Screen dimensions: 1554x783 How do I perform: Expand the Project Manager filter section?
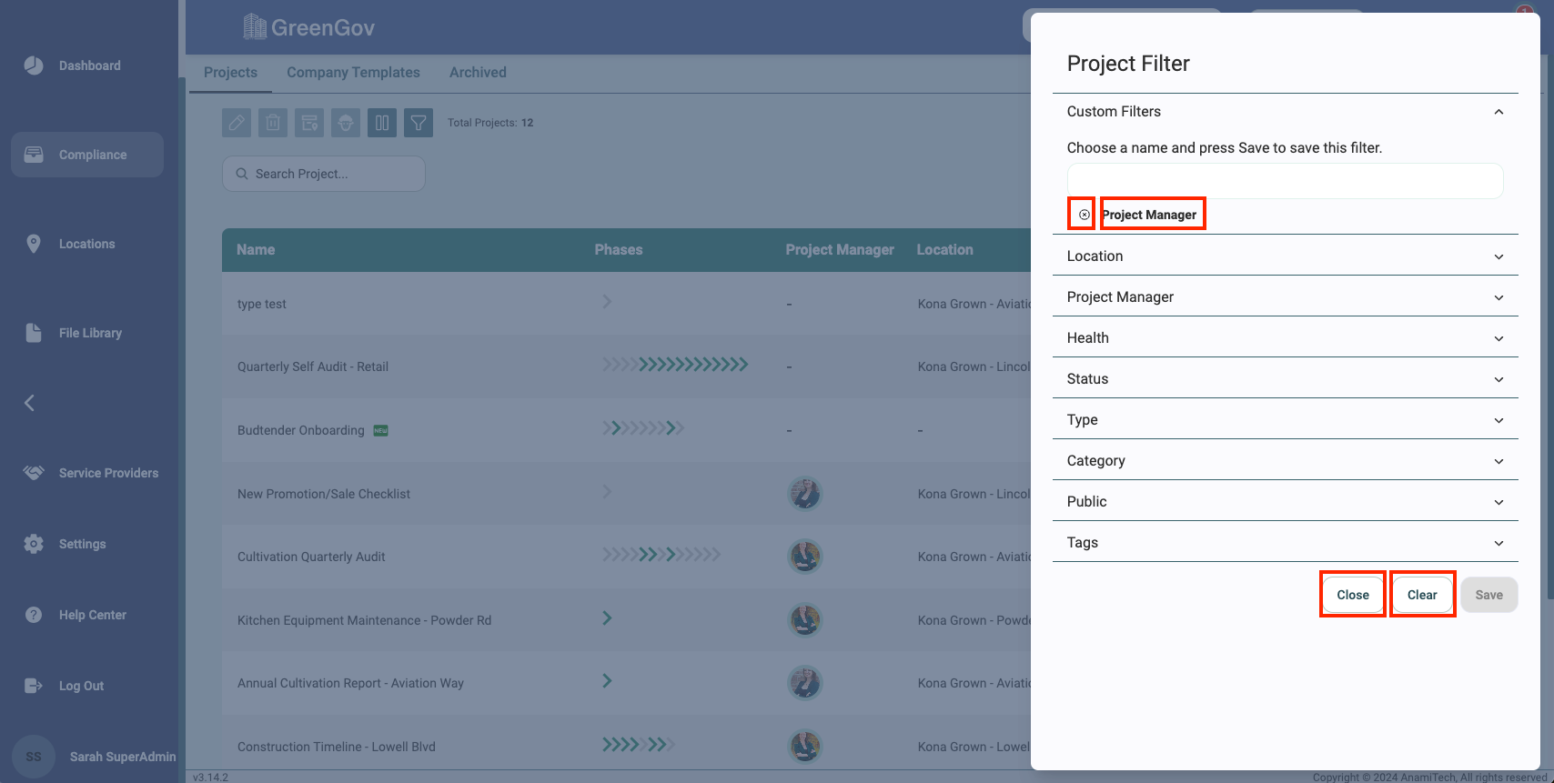tap(1286, 296)
